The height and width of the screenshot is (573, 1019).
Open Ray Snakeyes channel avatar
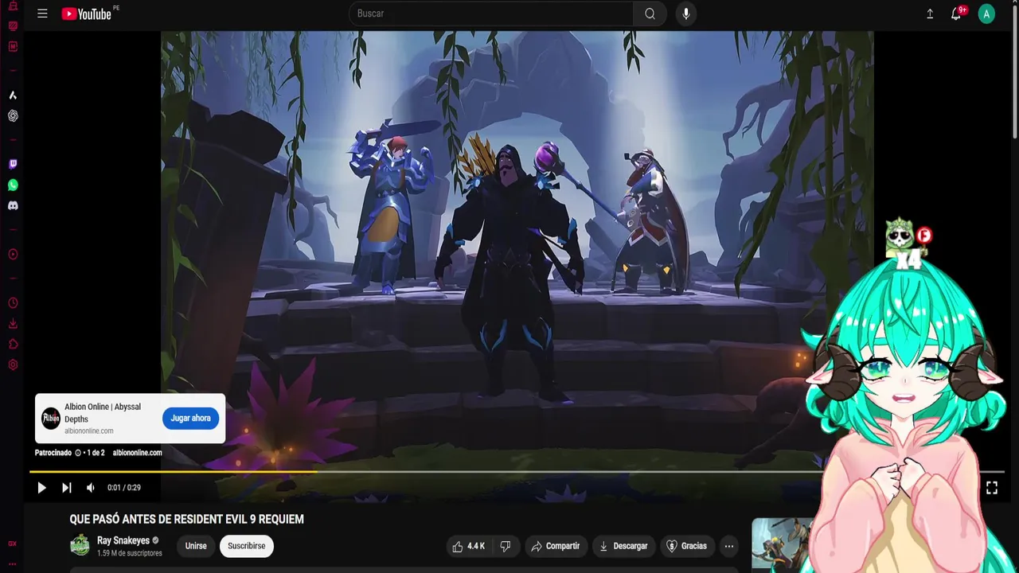tap(80, 545)
